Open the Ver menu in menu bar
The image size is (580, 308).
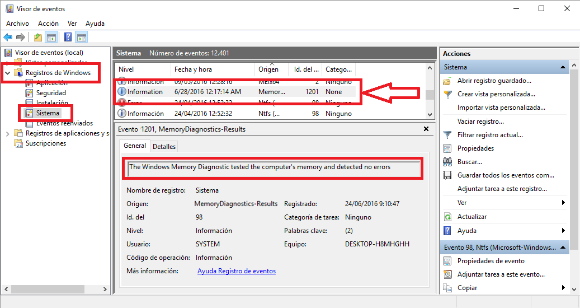point(72,24)
